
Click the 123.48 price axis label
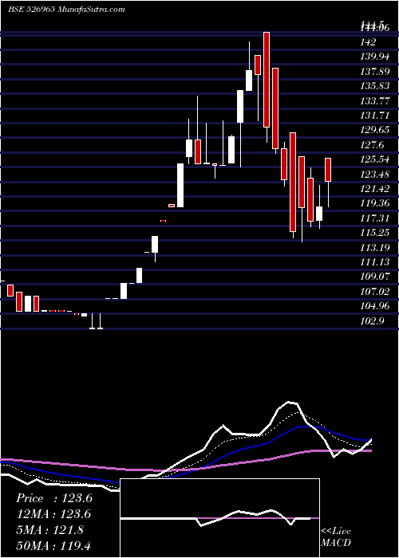[x=375, y=175]
